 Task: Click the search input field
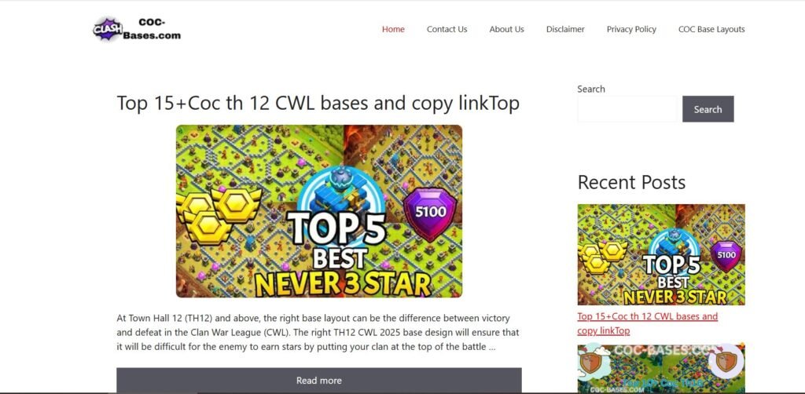[x=628, y=109]
